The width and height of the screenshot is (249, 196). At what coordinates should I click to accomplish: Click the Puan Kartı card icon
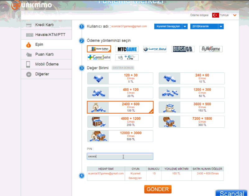pos(29,55)
